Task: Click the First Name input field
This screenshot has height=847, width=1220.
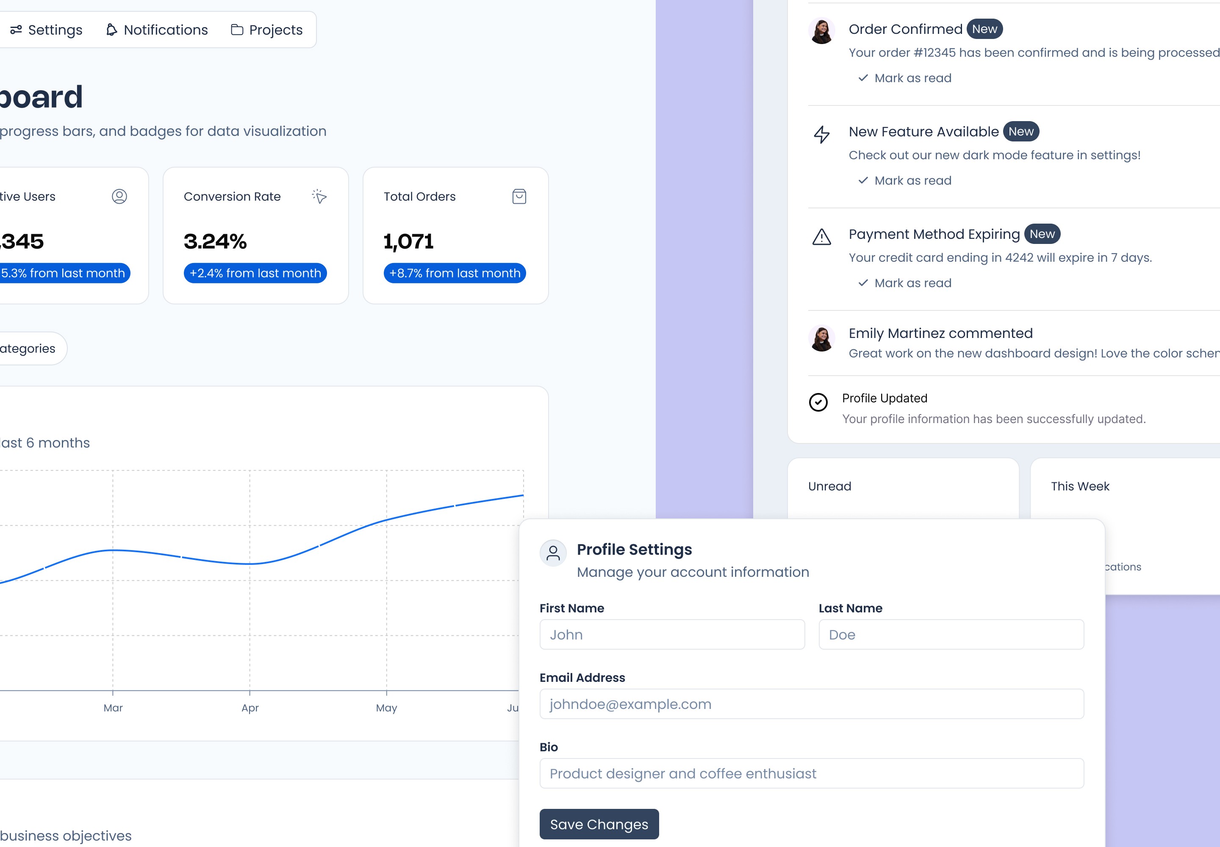Action: tap(671, 635)
